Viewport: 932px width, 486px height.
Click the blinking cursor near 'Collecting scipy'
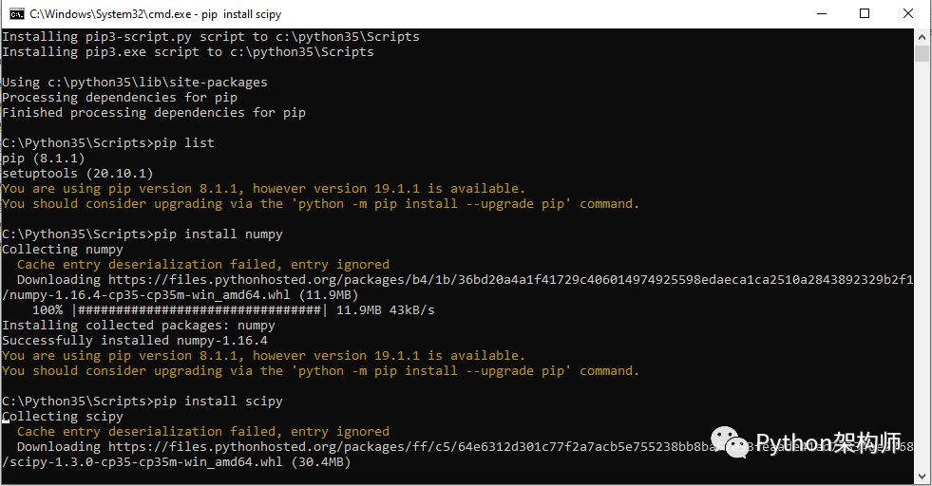[x=6, y=421]
